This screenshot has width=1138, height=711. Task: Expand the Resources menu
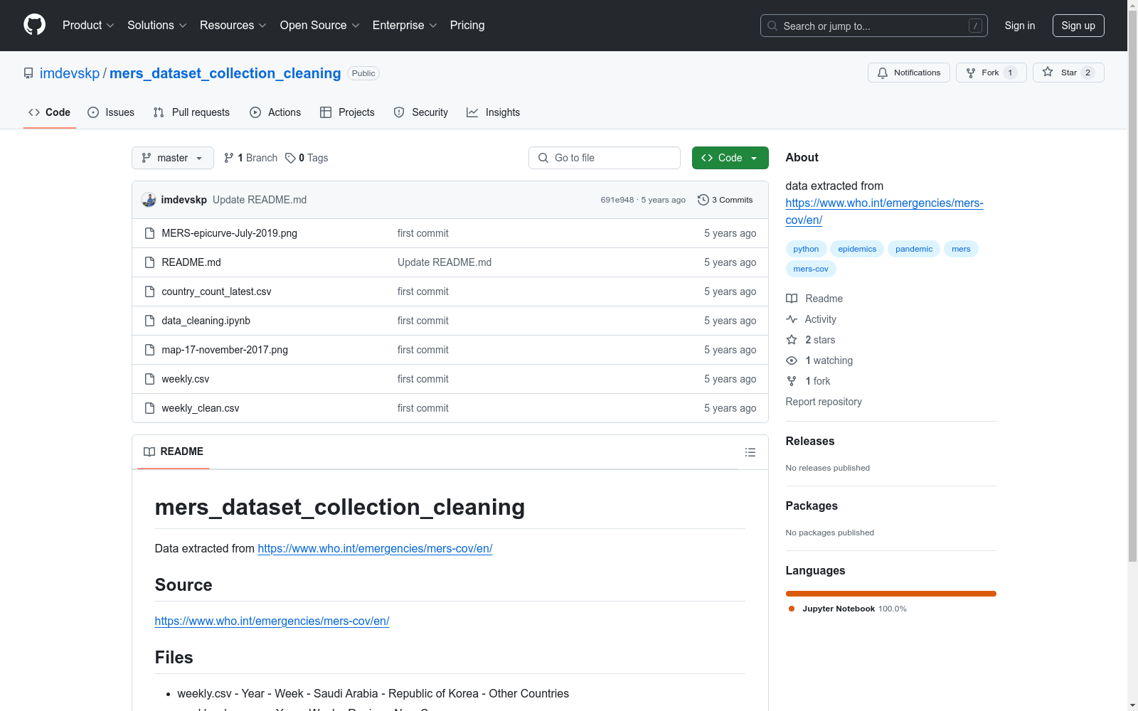[233, 25]
